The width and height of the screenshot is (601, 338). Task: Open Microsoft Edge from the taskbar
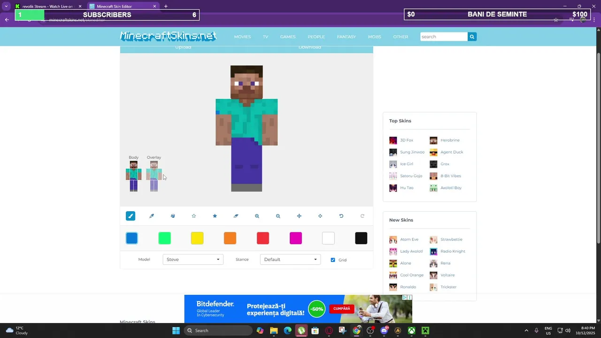click(288, 330)
